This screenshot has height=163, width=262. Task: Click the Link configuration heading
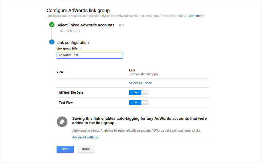point(73,43)
